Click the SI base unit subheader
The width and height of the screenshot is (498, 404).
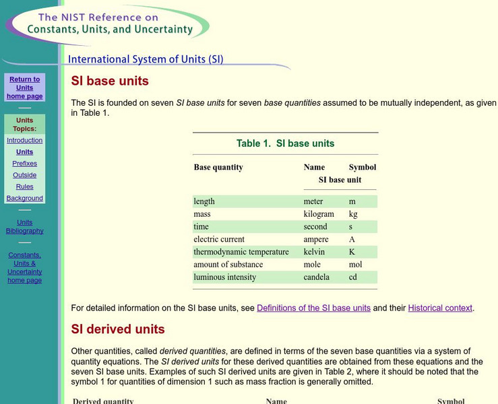coord(340,180)
